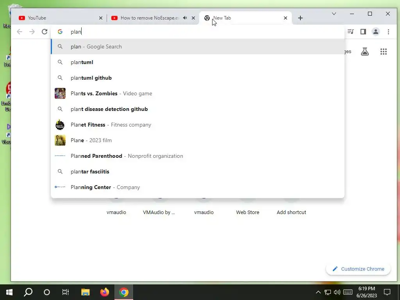Viewport: 400px width, 300px height.
Task: Close the YouTube tab
Action: 101,18
